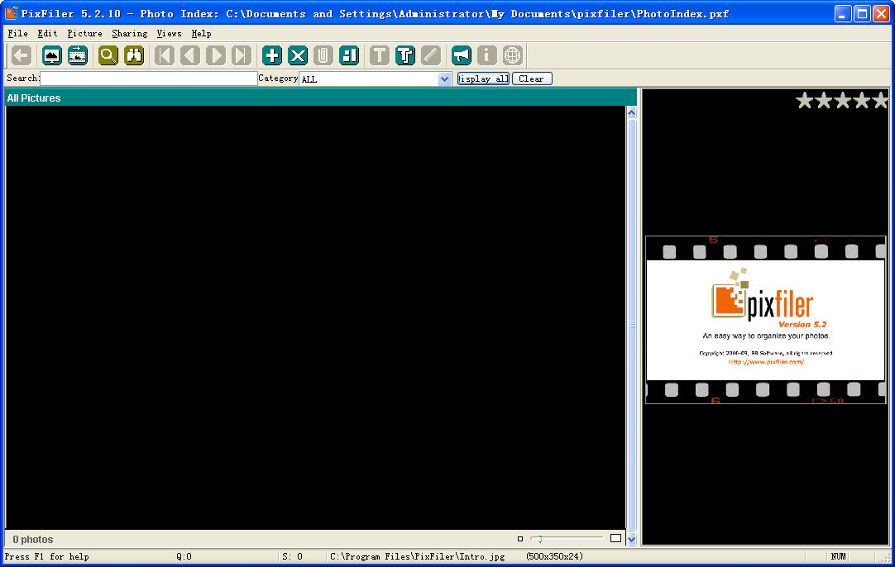The image size is (895, 567).
Task: Go to first picture navigation icon
Action: point(165,55)
